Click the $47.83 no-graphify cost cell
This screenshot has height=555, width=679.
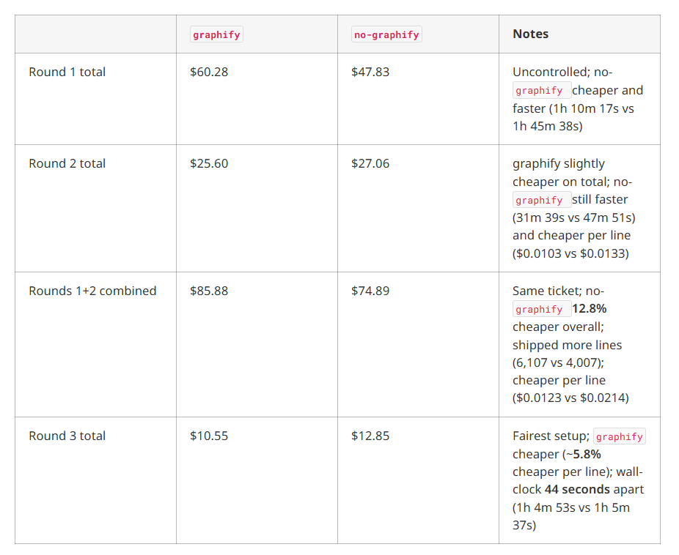[x=370, y=72]
